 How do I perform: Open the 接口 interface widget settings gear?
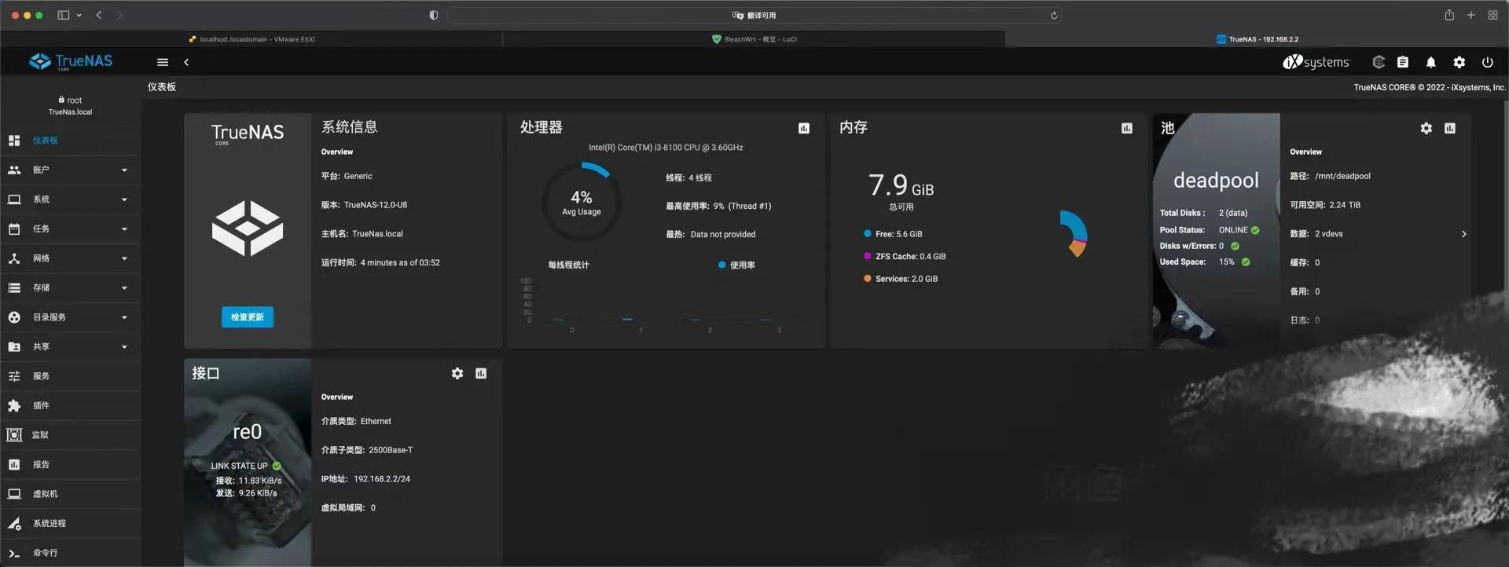pyautogui.click(x=457, y=374)
